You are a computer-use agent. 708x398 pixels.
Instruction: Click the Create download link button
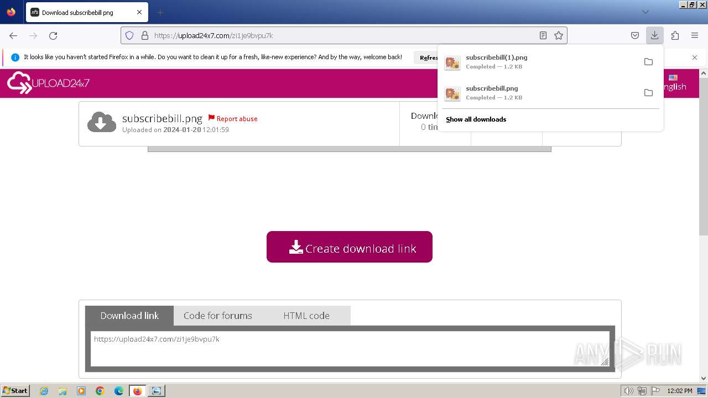350,247
